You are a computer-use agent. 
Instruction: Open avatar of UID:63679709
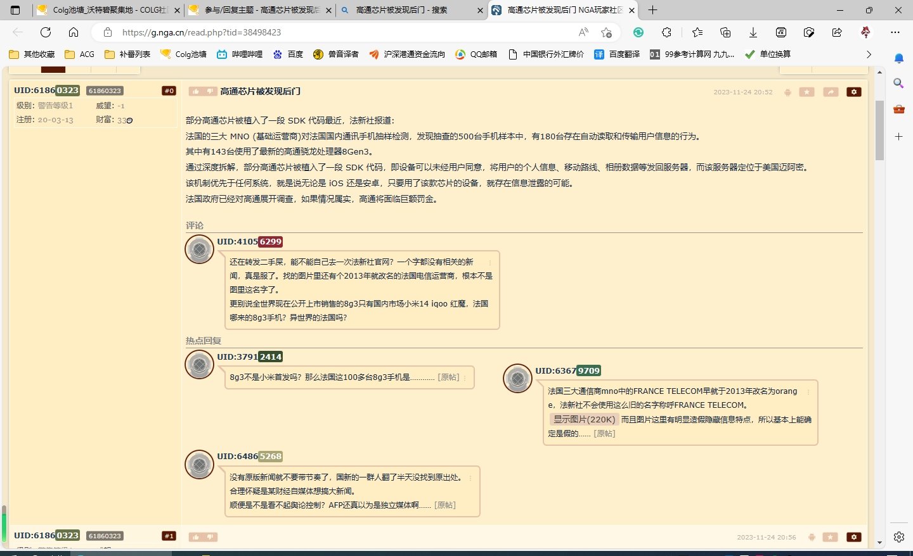tap(517, 378)
